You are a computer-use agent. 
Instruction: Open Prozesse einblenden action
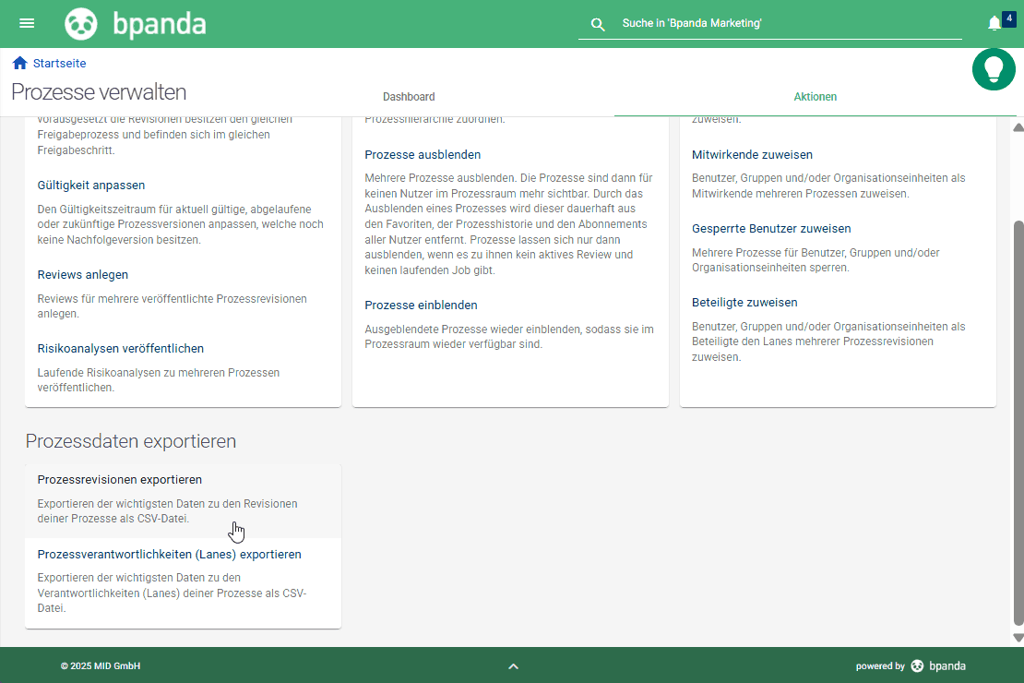[421, 305]
